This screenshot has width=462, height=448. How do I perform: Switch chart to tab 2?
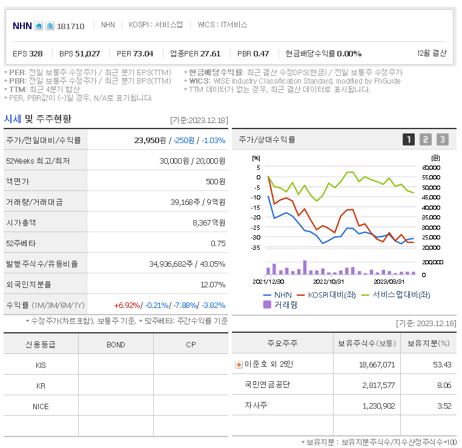426,139
